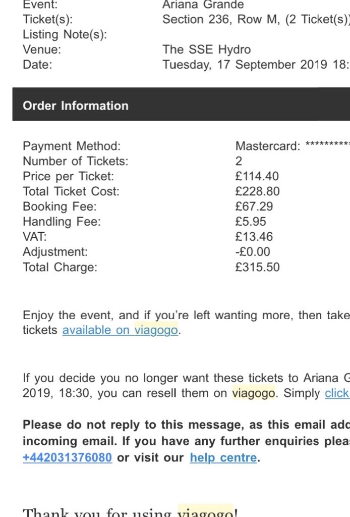Follow the "click" link to resell tickets
The width and height of the screenshot is (350, 517).
pyautogui.click(x=337, y=393)
